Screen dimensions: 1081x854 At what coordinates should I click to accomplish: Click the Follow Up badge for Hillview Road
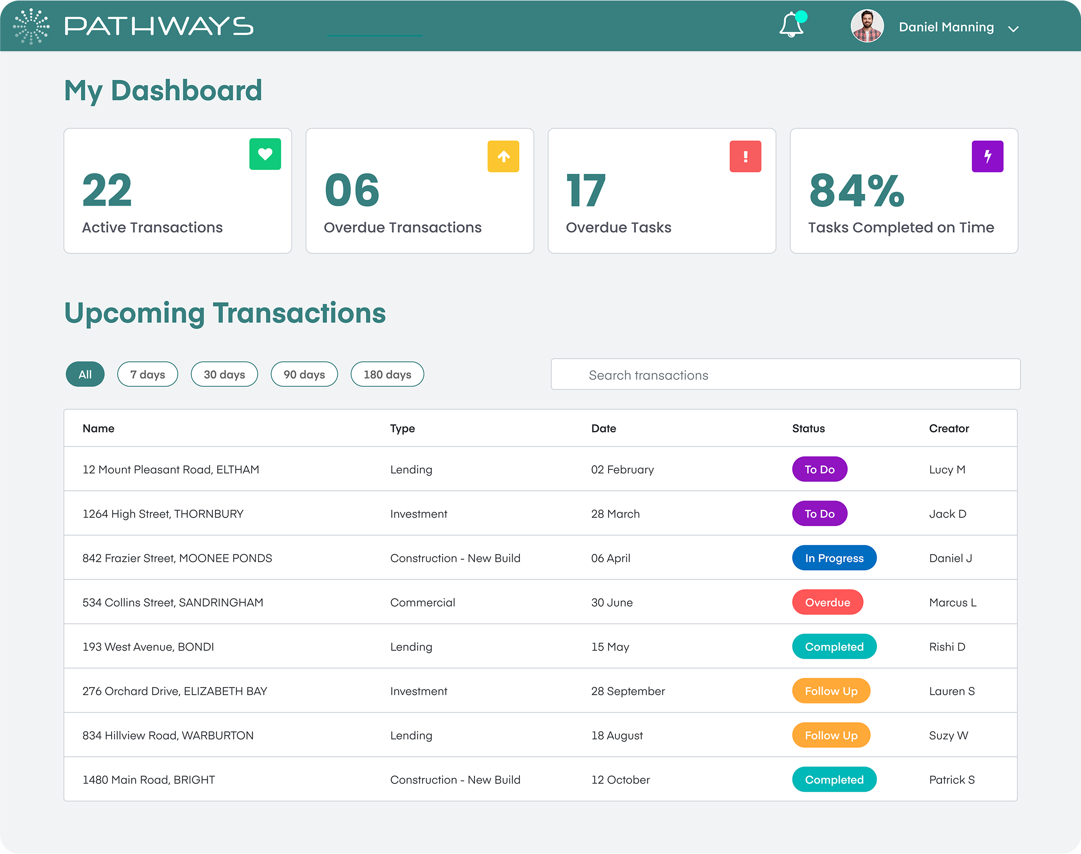point(831,735)
